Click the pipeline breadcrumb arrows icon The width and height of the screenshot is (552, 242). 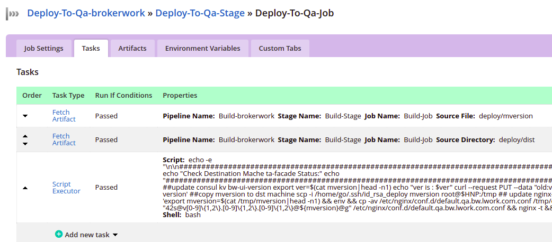coord(13,14)
